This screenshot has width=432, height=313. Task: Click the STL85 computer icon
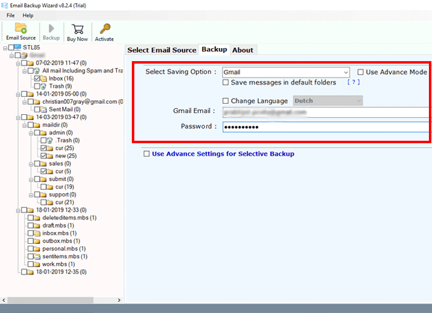(17, 48)
